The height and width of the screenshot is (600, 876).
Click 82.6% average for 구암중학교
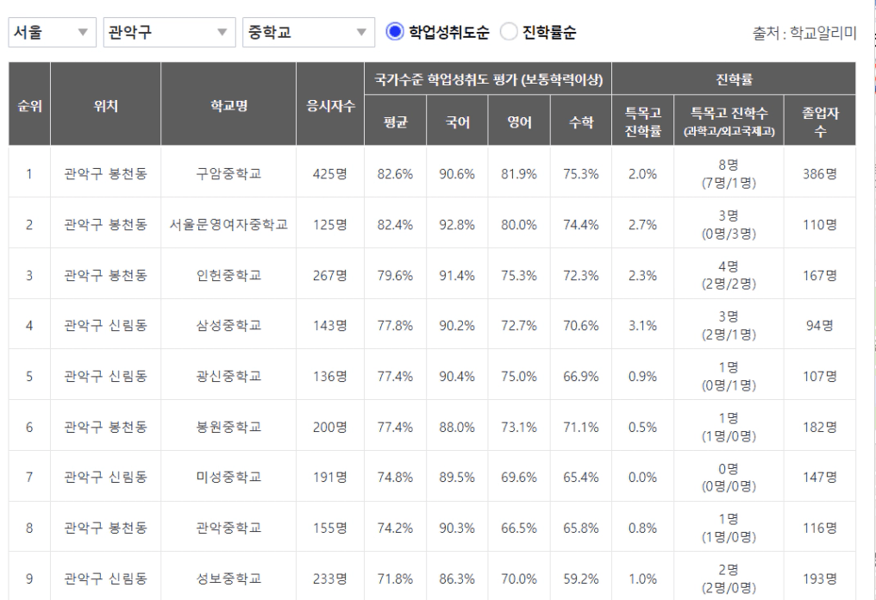395,174
